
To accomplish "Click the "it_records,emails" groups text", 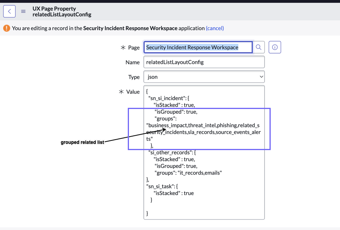I will click(200, 173).
